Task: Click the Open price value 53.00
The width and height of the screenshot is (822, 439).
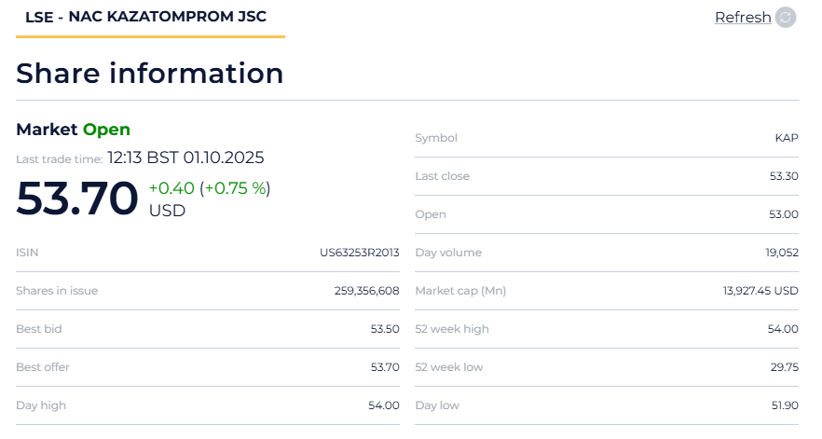Action: (x=784, y=214)
